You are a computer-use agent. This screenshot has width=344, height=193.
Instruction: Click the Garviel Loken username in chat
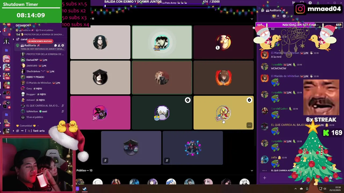tap(279, 109)
